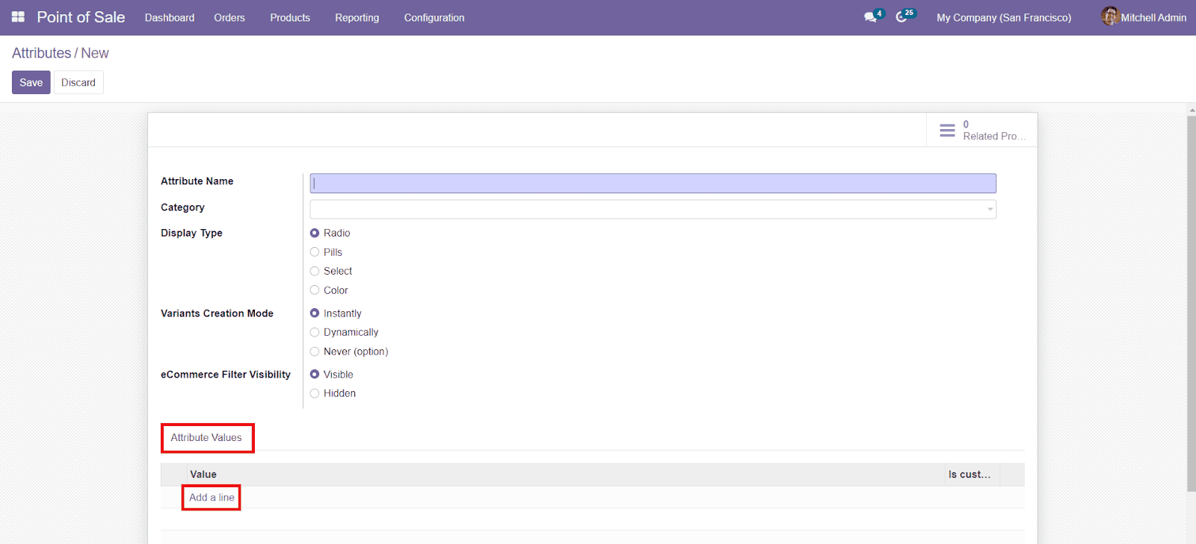1196x544 pixels.
Task: Click the Discard button
Action: pyautogui.click(x=78, y=82)
